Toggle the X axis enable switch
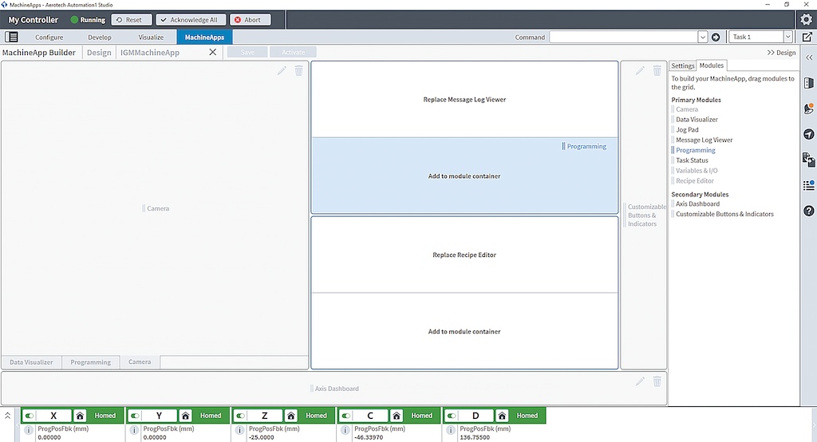This screenshot has height=442, width=817. (30, 416)
